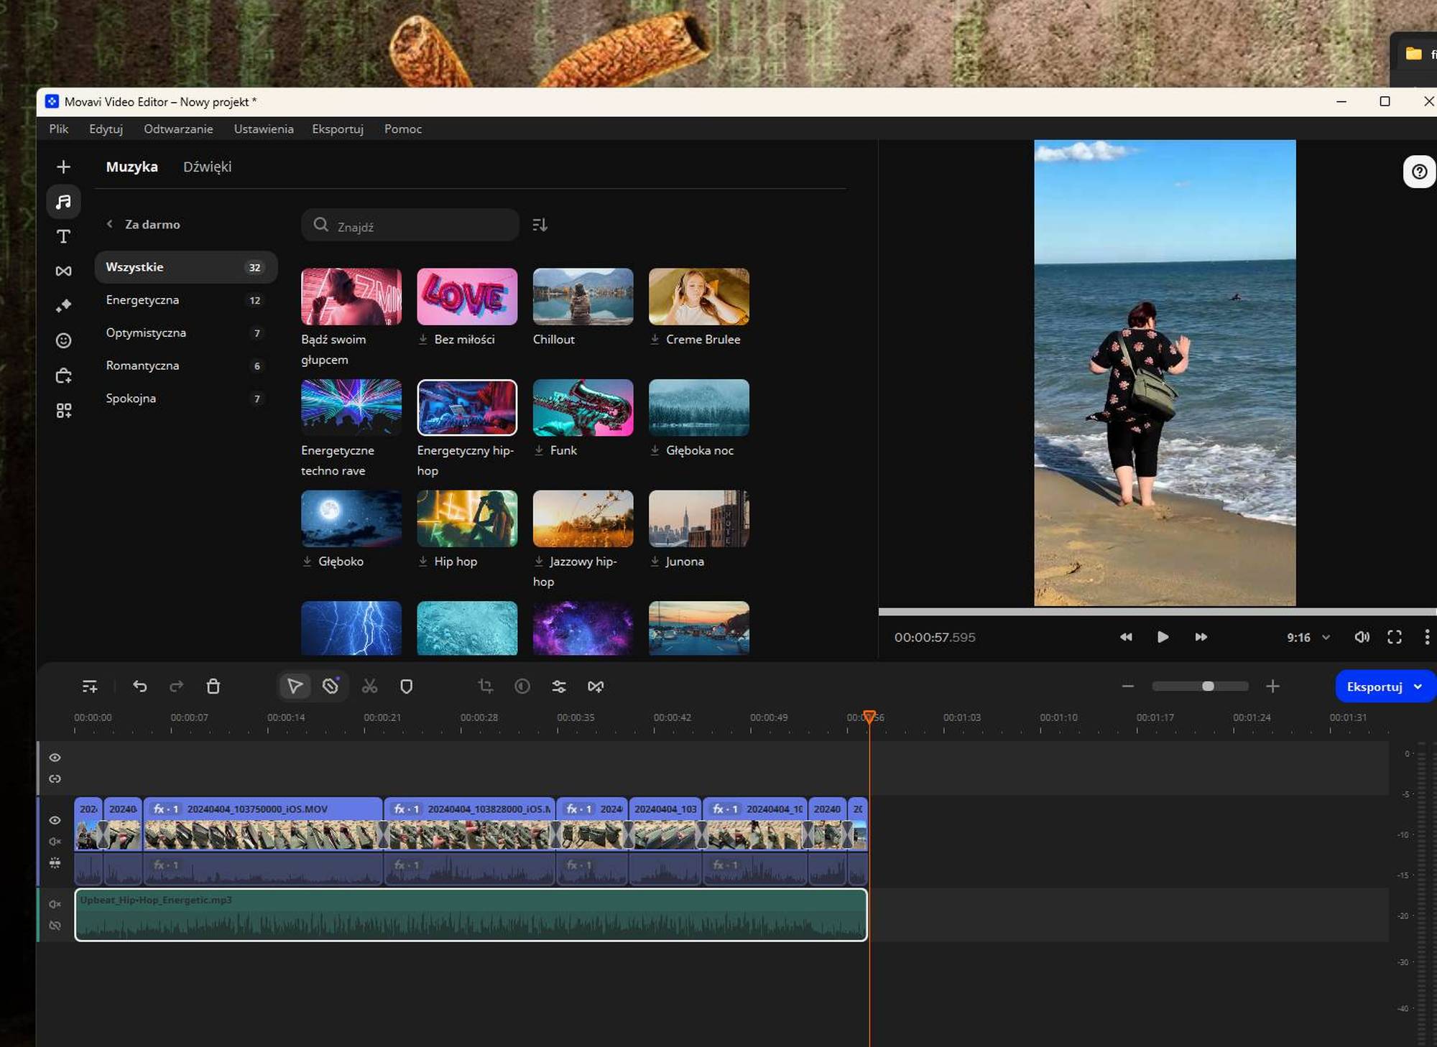The width and height of the screenshot is (1437, 1047).
Task: Open the Odtwarzanie menu
Action: tap(178, 129)
